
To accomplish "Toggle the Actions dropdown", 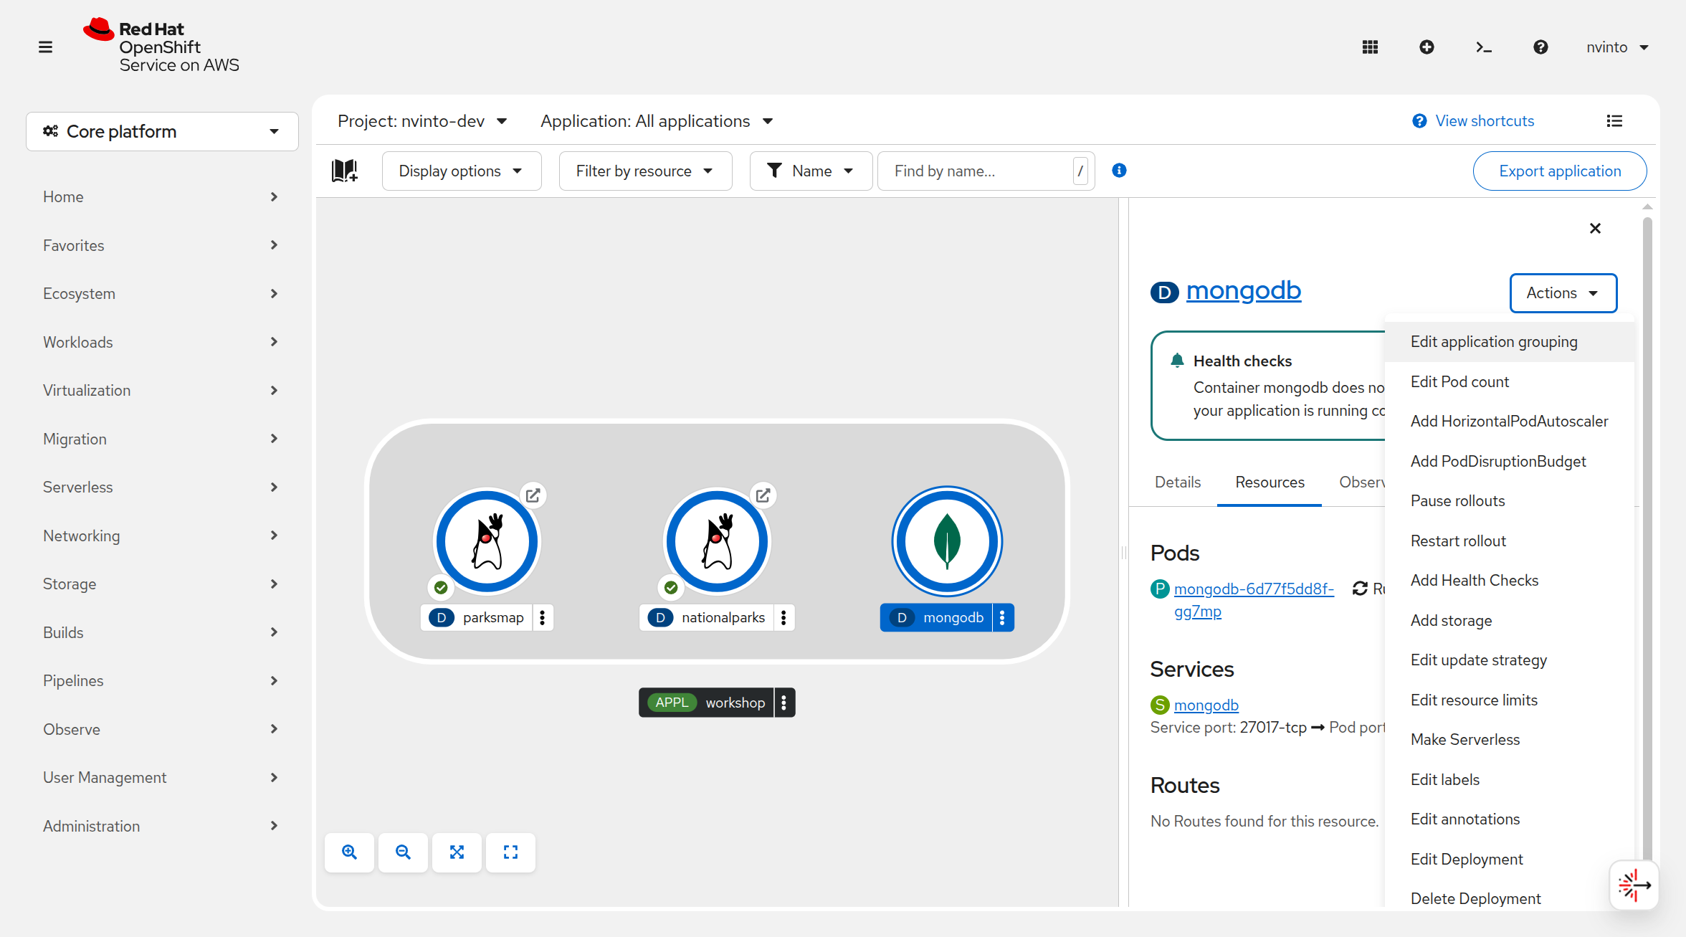I will (1563, 293).
